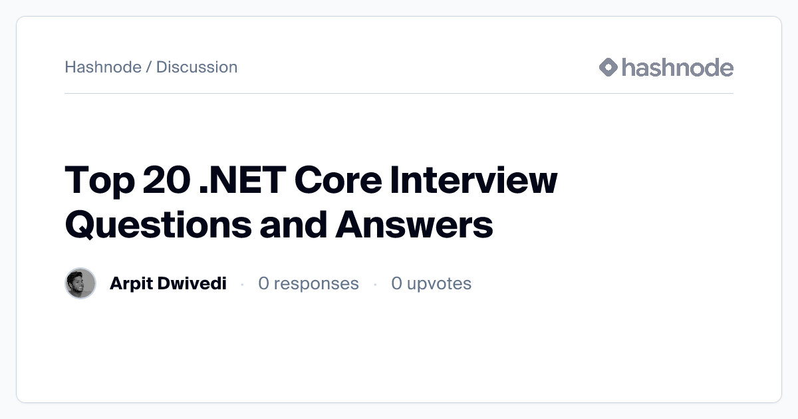Click the Questions and Answers title line

coord(279,224)
